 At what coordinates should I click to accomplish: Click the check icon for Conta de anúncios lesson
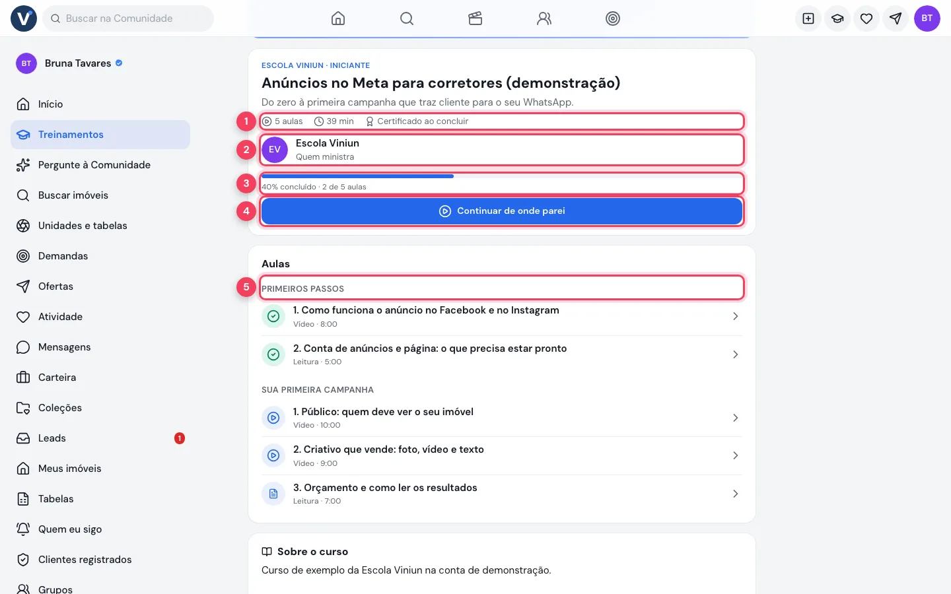click(273, 354)
